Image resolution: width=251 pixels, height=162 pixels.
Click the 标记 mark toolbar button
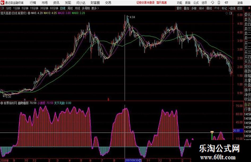coord(224,8)
